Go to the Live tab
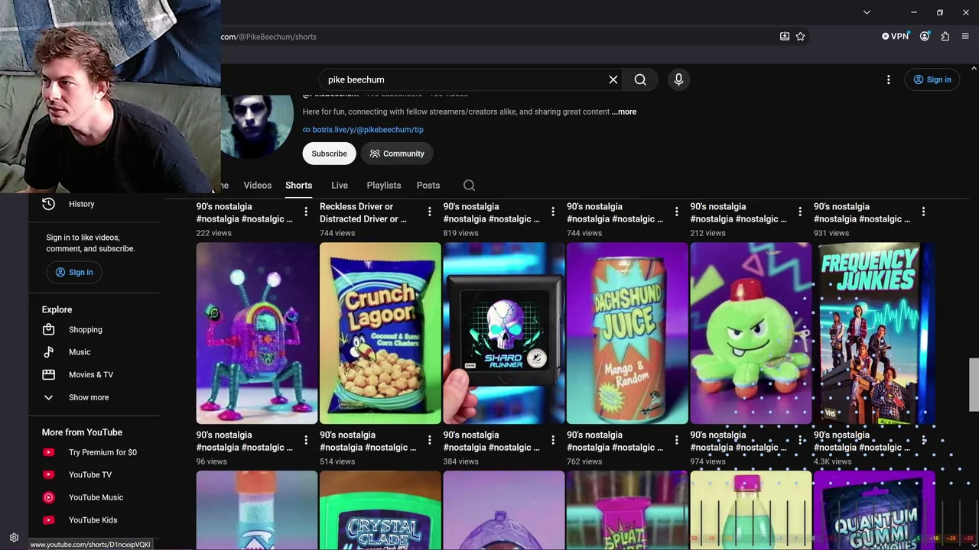The image size is (979, 550). [x=340, y=186]
